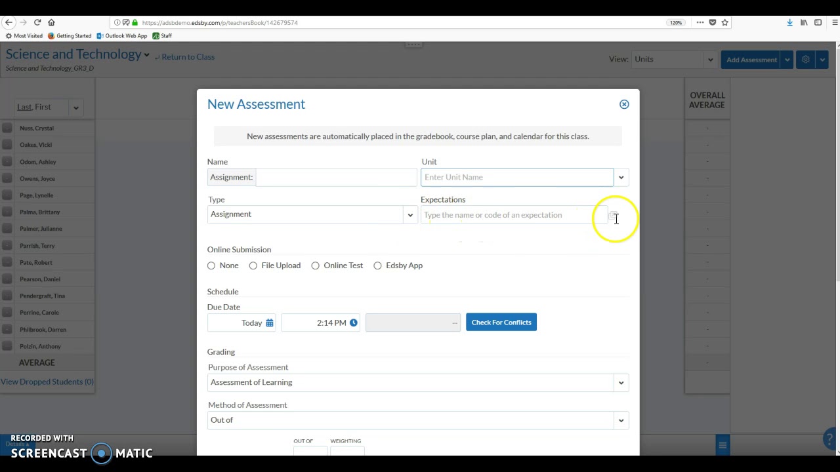The height and width of the screenshot is (472, 840).
Task: Click the Add Assessment button
Action: (752, 60)
